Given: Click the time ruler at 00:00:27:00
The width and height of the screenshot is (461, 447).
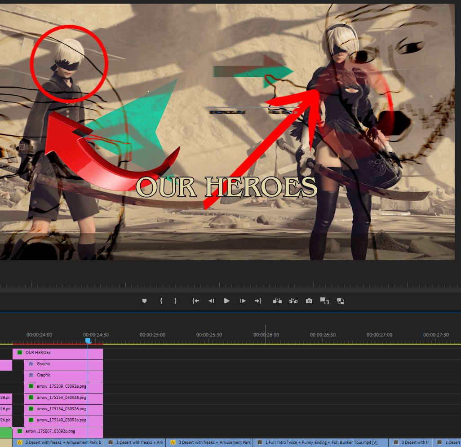Looking at the screenshot, I should point(379,335).
